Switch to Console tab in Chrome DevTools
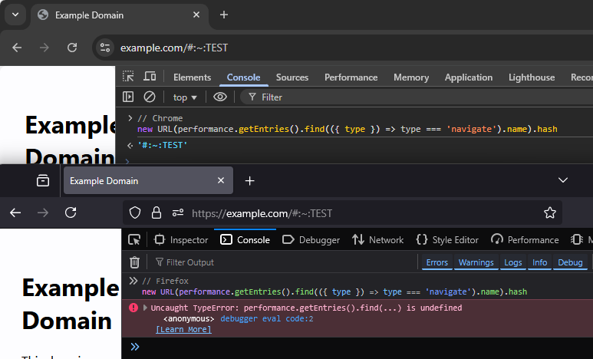The width and height of the screenshot is (593, 359). pyautogui.click(x=243, y=77)
